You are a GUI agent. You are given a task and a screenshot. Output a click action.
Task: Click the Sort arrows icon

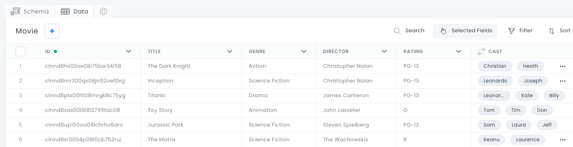(551, 31)
